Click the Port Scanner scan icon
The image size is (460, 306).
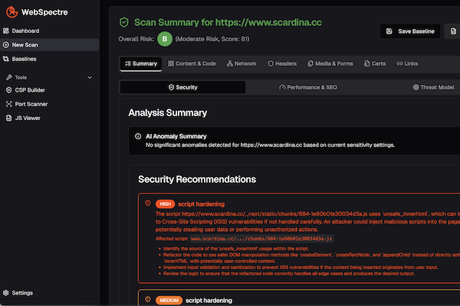(x=9, y=104)
